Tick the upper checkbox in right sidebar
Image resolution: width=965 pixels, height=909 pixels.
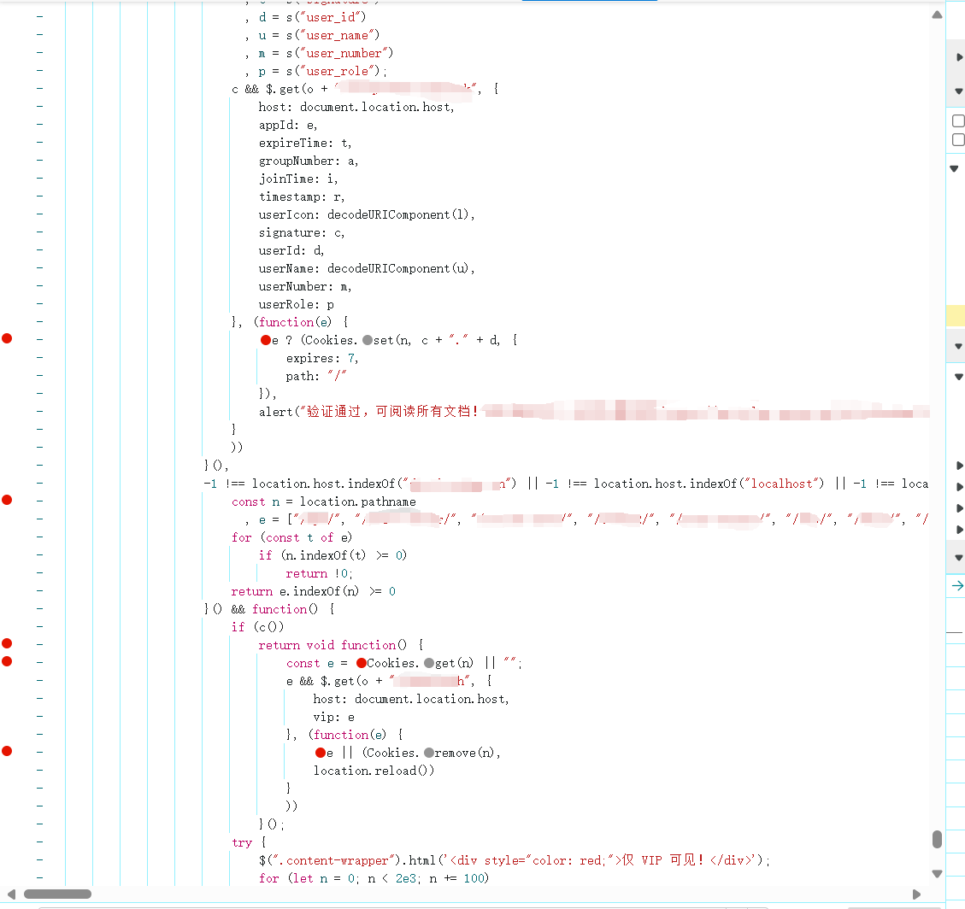tap(958, 121)
